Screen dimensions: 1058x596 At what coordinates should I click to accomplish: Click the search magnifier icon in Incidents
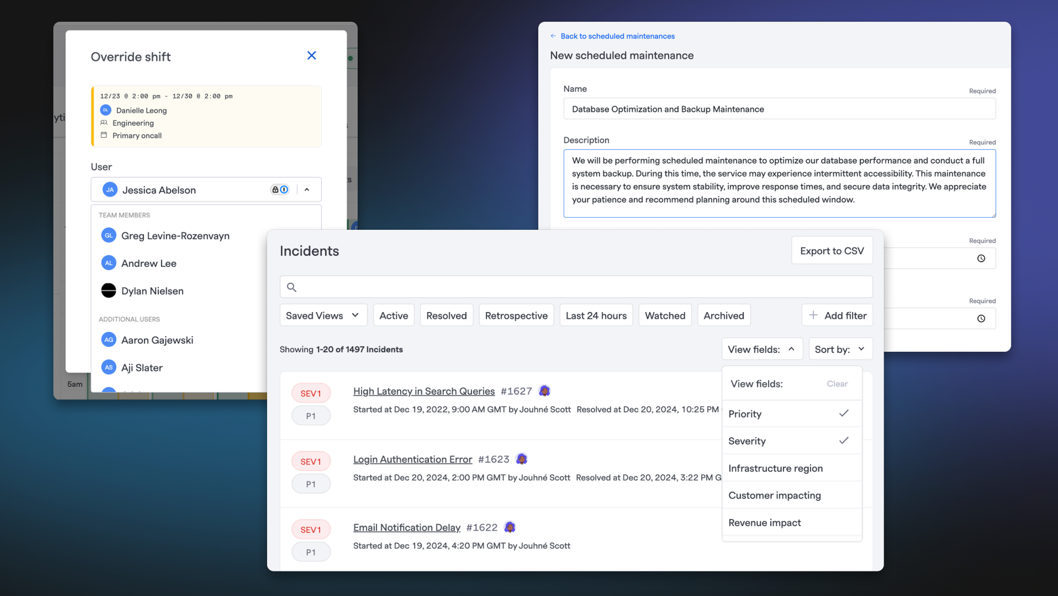[x=292, y=287]
